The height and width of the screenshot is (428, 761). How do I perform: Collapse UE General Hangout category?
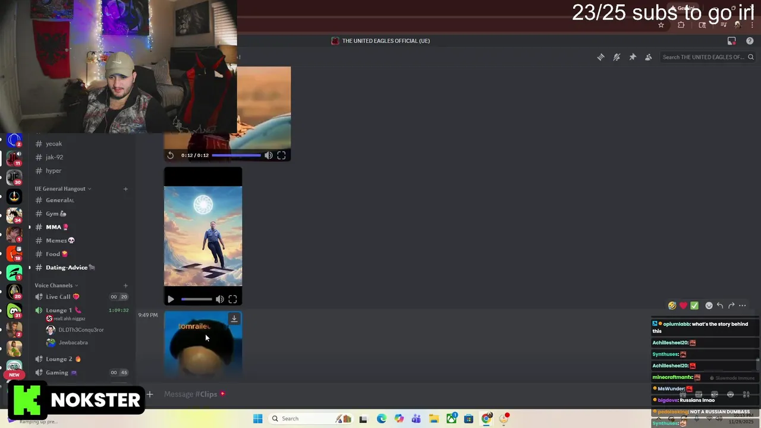[62, 189]
